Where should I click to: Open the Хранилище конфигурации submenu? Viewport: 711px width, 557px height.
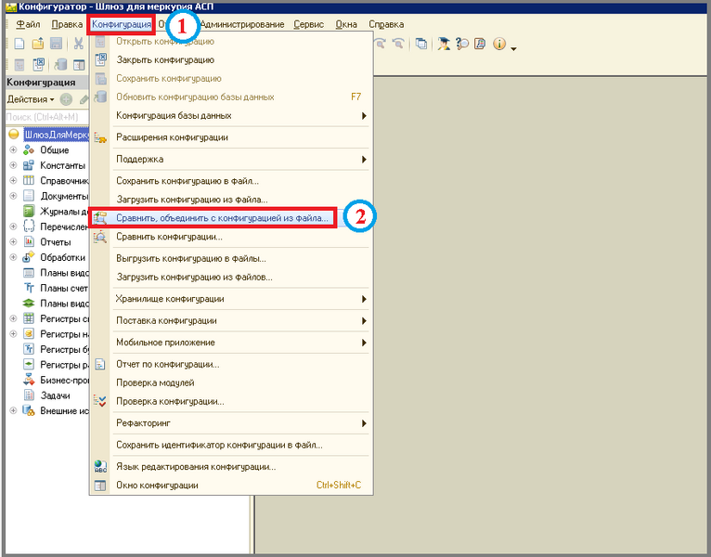pos(231,299)
